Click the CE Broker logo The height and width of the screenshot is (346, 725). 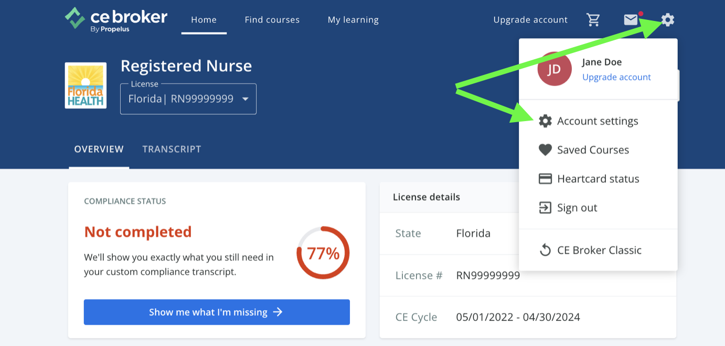pos(116,20)
